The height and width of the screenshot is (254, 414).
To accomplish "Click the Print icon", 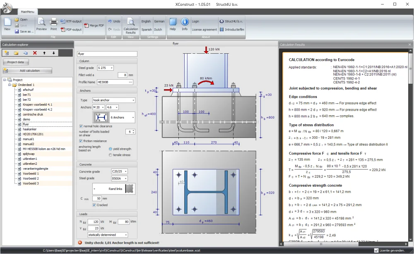I will pos(53,24).
